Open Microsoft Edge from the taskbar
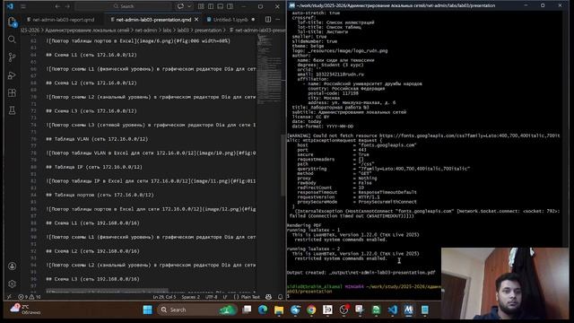 (263, 310)
